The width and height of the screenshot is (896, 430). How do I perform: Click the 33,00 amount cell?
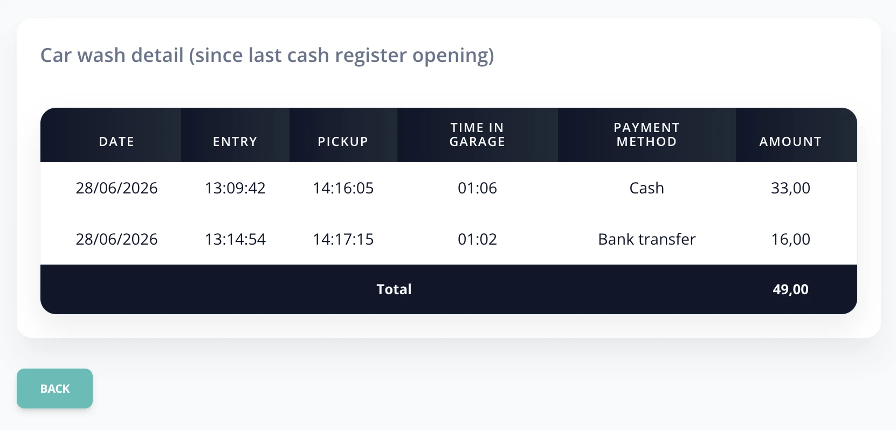pos(790,188)
